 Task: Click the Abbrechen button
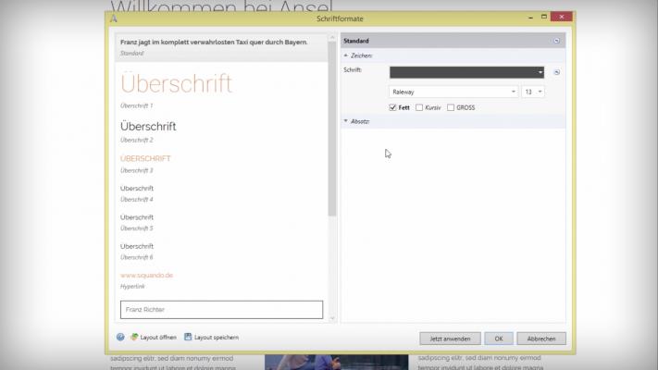[x=540, y=339]
